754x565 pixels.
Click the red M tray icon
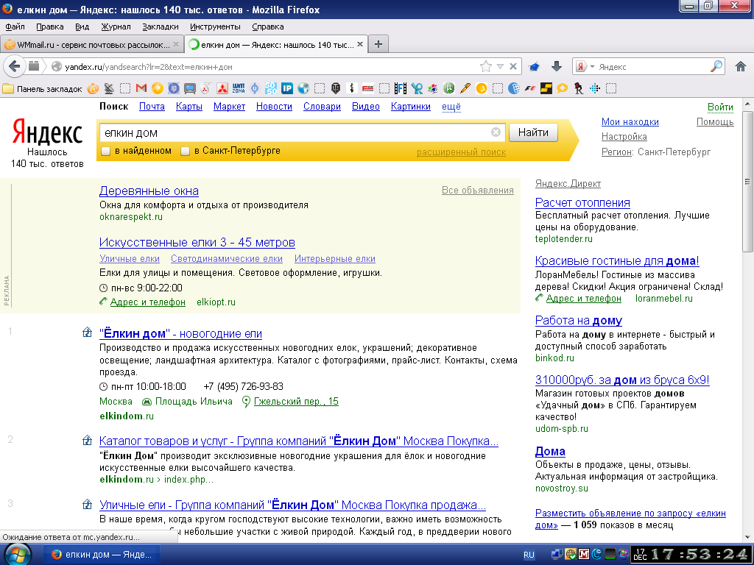(584, 555)
